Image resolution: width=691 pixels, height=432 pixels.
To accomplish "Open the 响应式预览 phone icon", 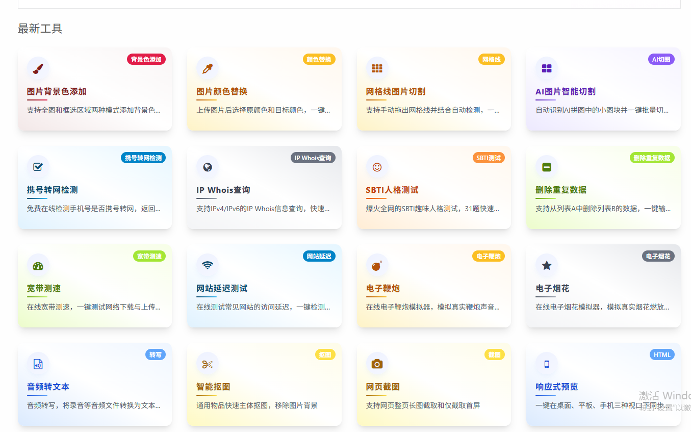I will pyautogui.click(x=547, y=364).
